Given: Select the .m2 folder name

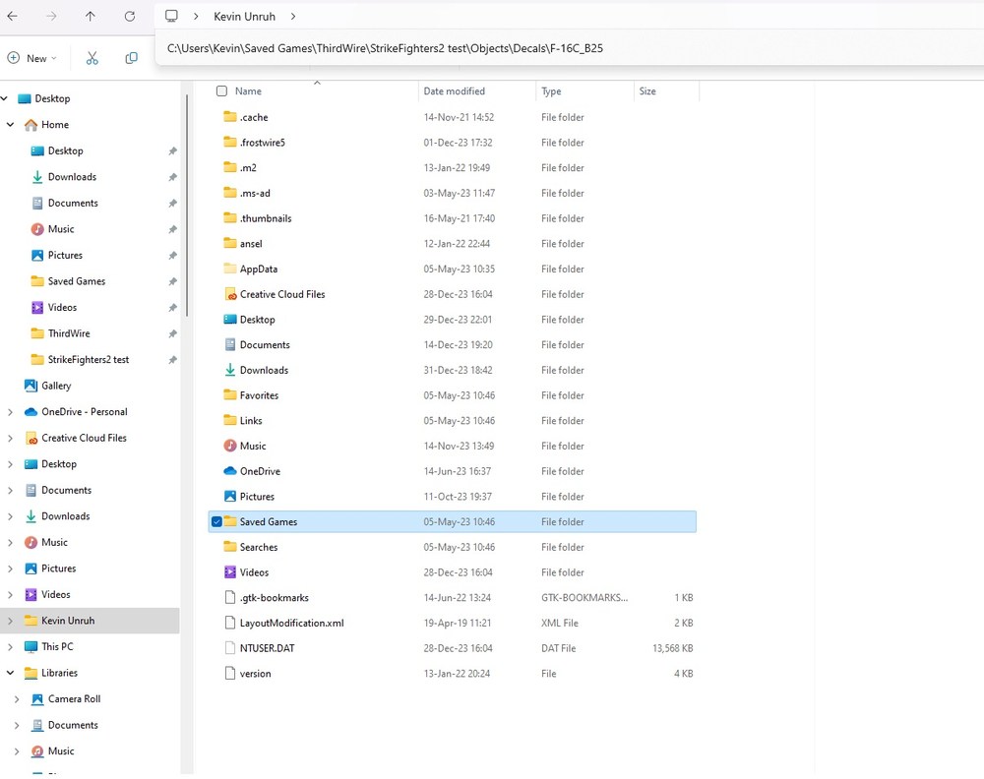Looking at the screenshot, I should (x=248, y=167).
